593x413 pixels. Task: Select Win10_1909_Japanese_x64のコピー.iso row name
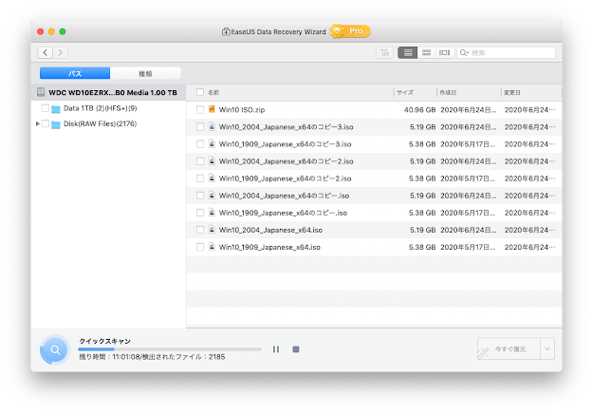283,213
